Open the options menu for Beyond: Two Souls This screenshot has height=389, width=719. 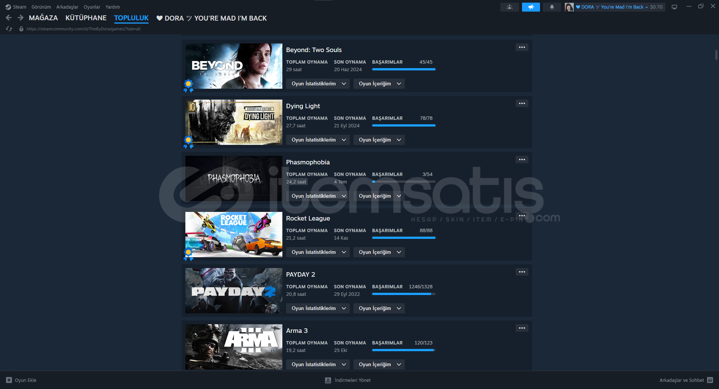522,47
